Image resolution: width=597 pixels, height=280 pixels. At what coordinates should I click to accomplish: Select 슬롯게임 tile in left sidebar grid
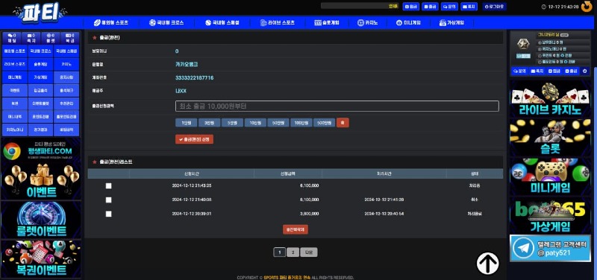pyautogui.click(x=41, y=64)
